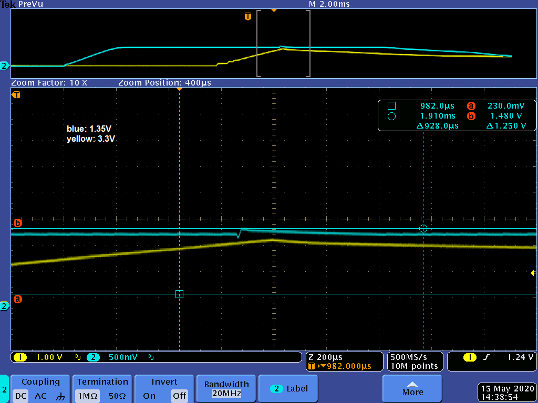Click trigger level arrow on right edge
Image resolution: width=538 pixels, height=403 pixels.
pyautogui.click(x=534, y=273)
